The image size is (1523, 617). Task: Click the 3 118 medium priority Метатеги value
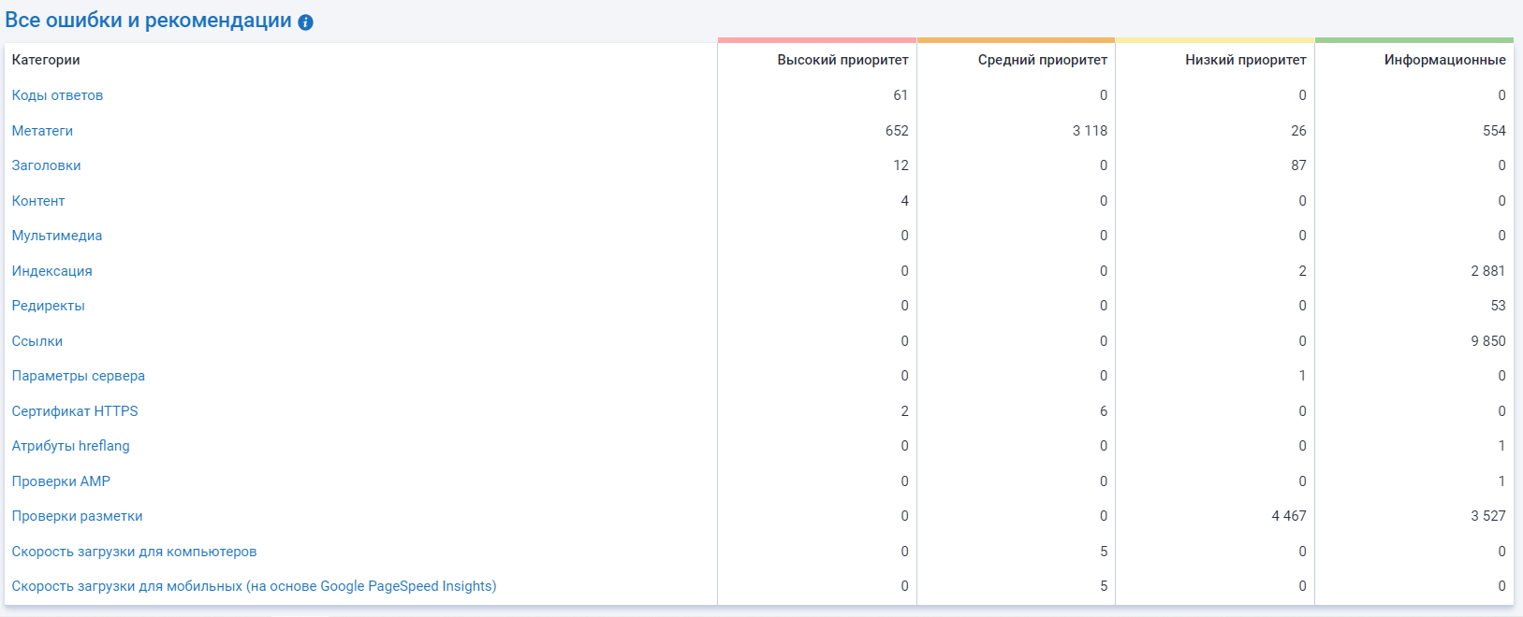pos(1090,131)
